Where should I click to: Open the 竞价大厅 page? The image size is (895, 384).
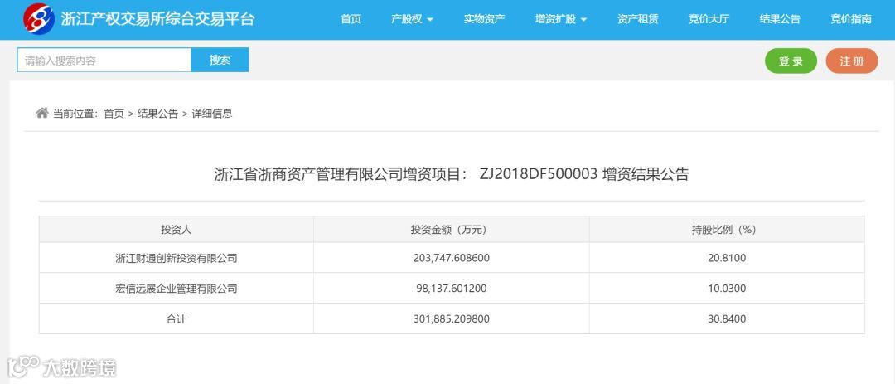[709, 19]
